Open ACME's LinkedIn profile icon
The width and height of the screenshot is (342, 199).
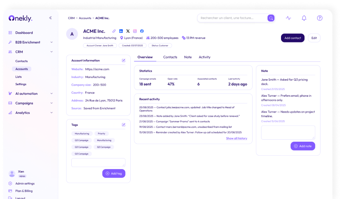point(121,31)
